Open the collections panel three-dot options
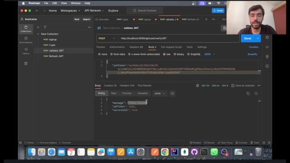Screen dimensions: 290x163 tap(89, 27)
